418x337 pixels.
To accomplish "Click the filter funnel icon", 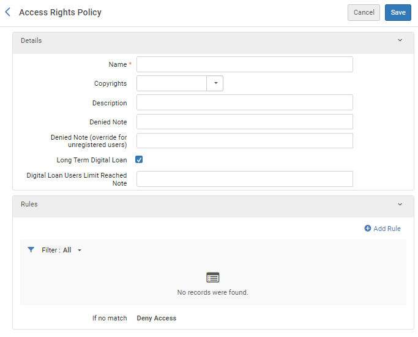I will click(31, 250).
